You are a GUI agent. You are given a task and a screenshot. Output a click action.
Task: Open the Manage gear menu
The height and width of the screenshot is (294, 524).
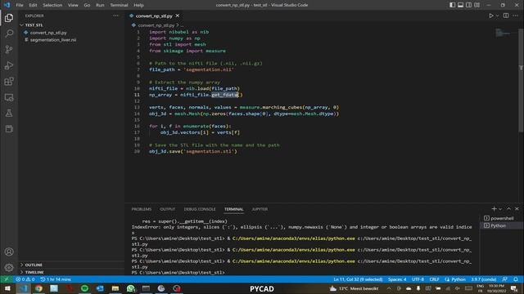coord(9,267)
